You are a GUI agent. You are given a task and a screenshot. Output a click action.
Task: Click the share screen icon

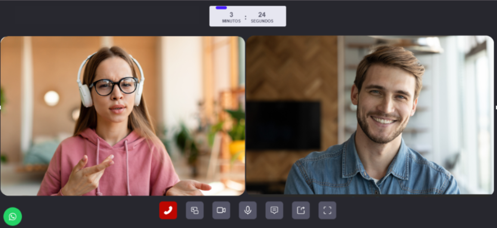301,210
